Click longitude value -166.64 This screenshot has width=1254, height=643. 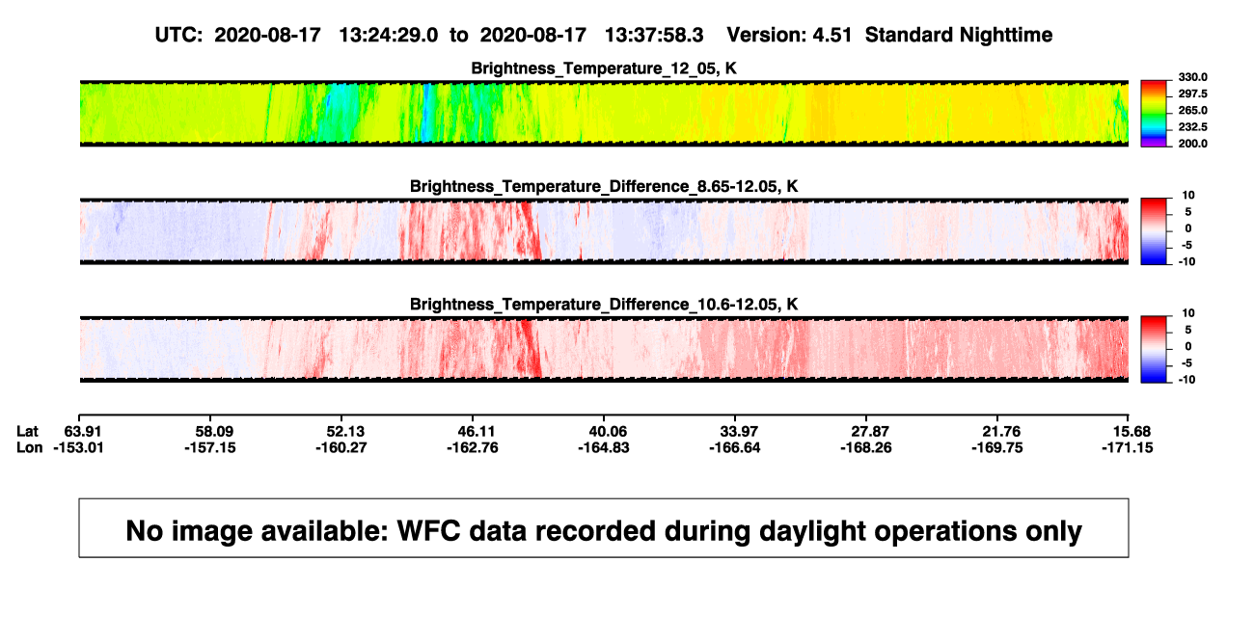[x=735, y=447]
